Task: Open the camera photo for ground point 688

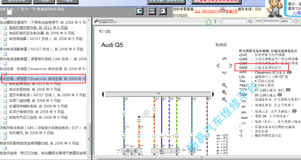Action: [x=294, y=111]
